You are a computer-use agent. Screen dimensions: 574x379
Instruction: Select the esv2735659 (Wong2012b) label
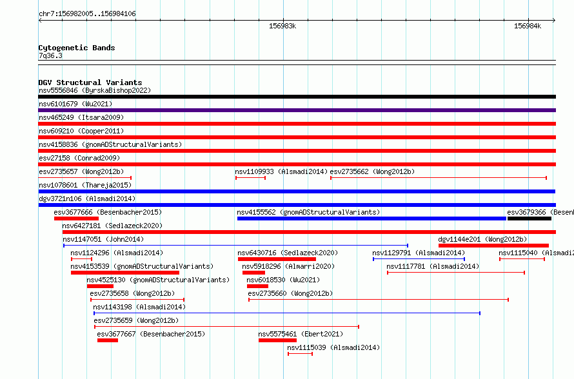(136, 320)
